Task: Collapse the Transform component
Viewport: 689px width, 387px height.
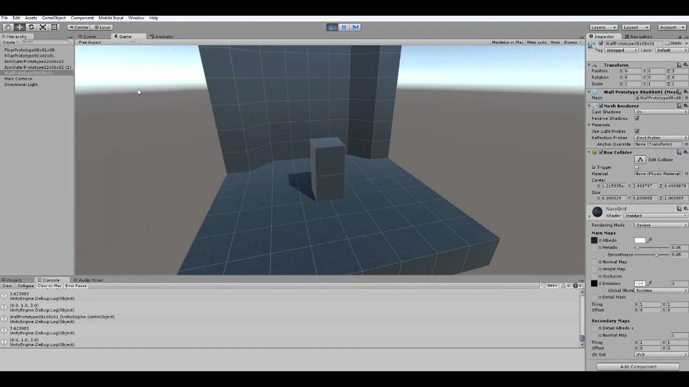Action: click(x=589, y=65)
